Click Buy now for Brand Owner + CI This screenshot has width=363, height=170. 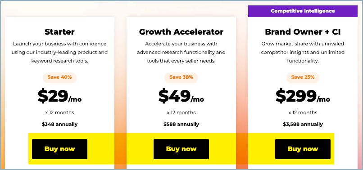(303, 149)
